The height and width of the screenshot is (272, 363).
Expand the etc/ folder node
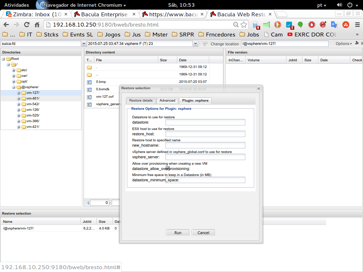14,70
